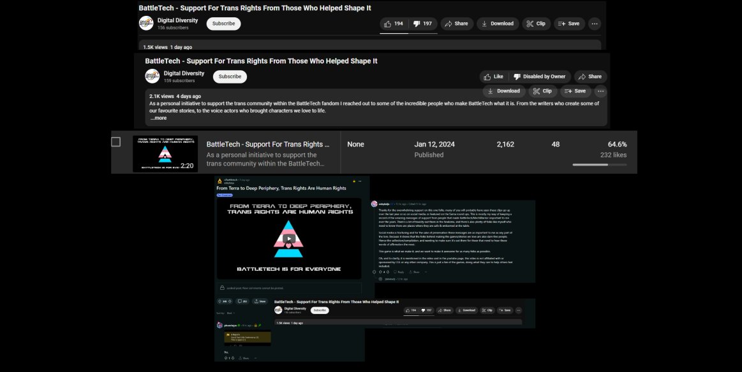
Task: Click Share under the Reddit post
Action: click(259, 301)
